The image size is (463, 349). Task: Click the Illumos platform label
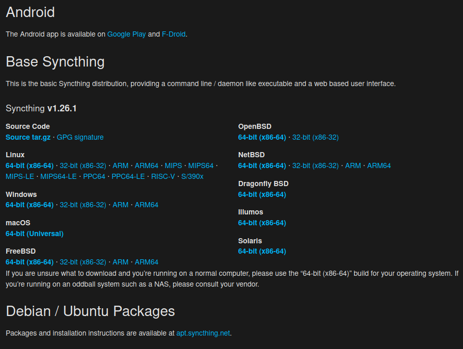pyautogui.click(x=251, y=212)
